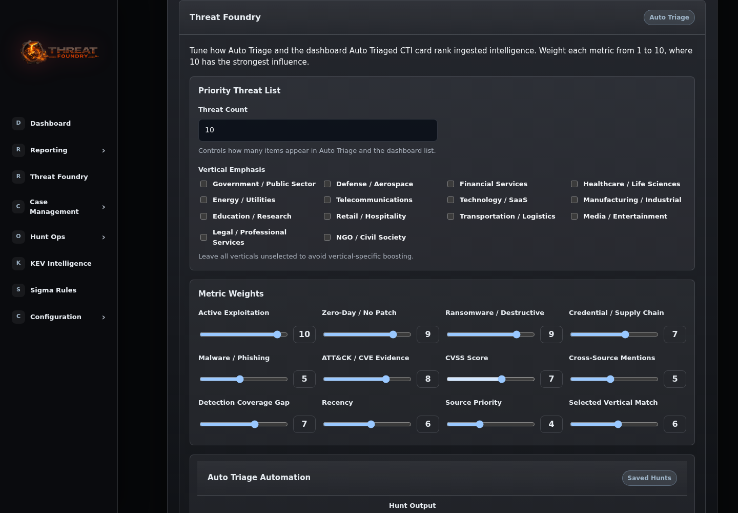The height and width of the screenshot is (513, 738).
Task: Expand the Configuration chevron
Action: (104, 317)
